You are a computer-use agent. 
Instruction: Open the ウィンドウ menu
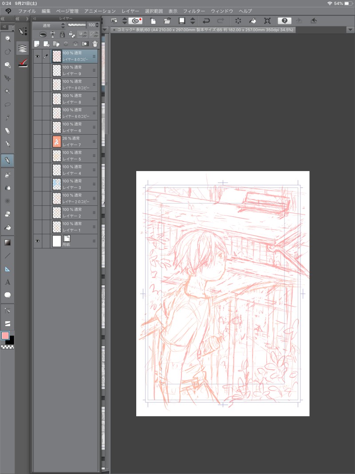(222, 11)
